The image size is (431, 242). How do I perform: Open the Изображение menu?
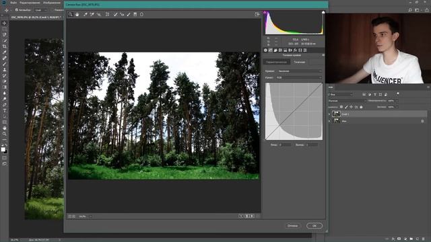(x=52, y=3)
